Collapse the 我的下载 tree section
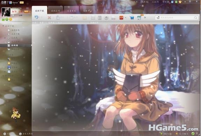 3,26
